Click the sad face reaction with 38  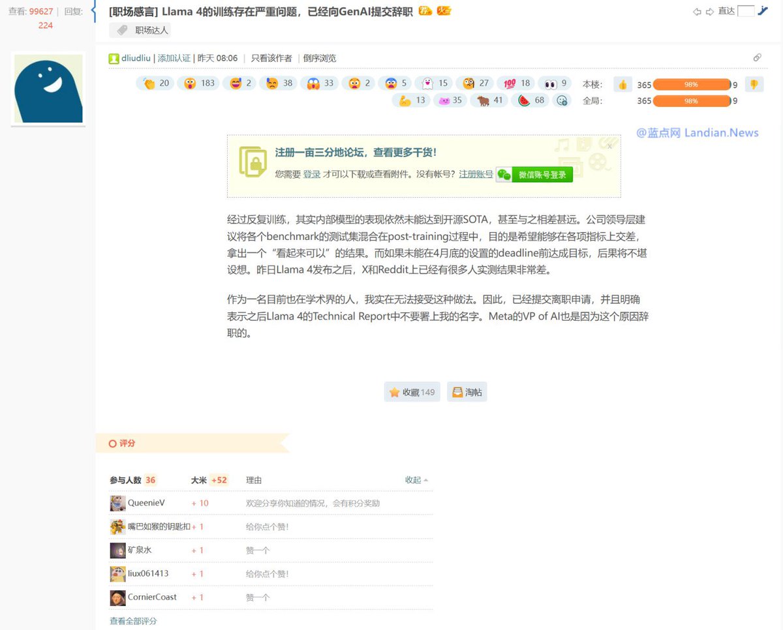coord(279,83)
